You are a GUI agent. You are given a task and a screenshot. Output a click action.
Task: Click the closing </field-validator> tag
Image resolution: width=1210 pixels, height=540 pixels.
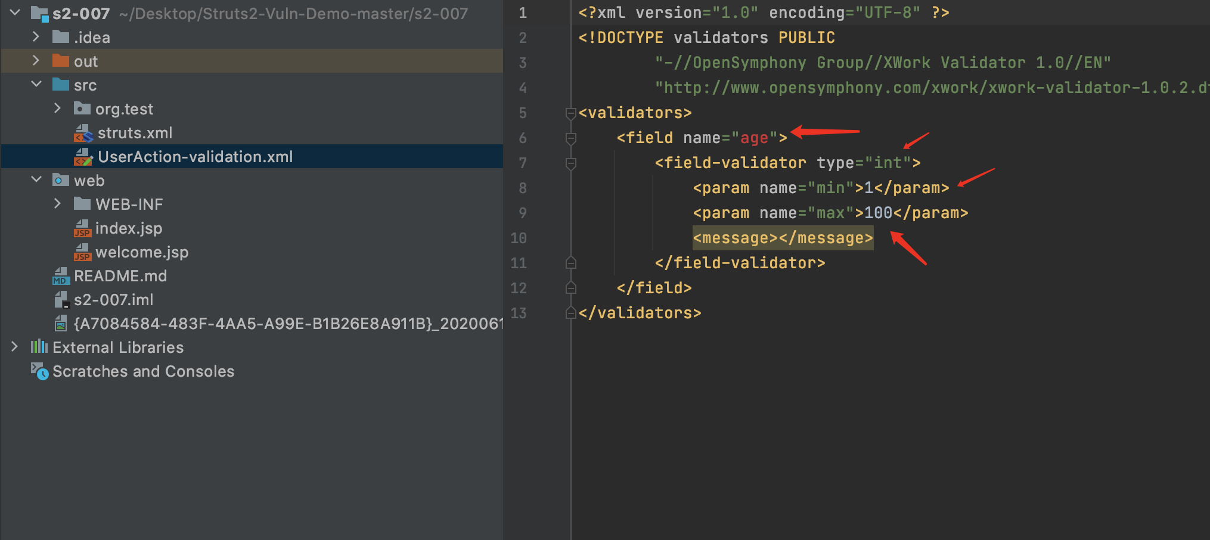point(740,263)
